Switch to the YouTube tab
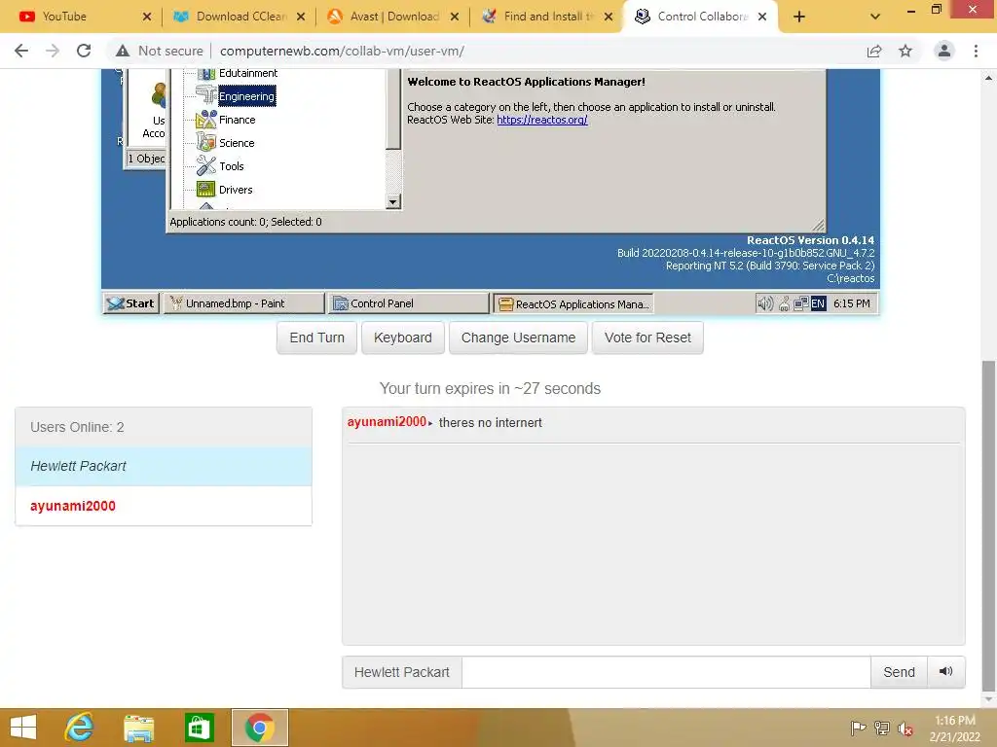Viewport: 997px width, 747px height. pos(84,17)
